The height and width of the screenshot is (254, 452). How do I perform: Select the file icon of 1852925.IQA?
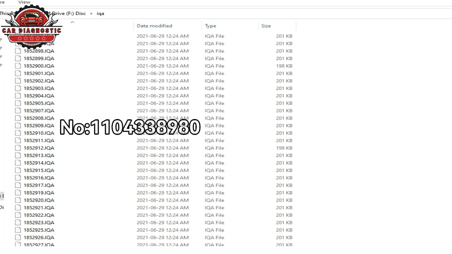pyautogui.click(x=18, y=230)
